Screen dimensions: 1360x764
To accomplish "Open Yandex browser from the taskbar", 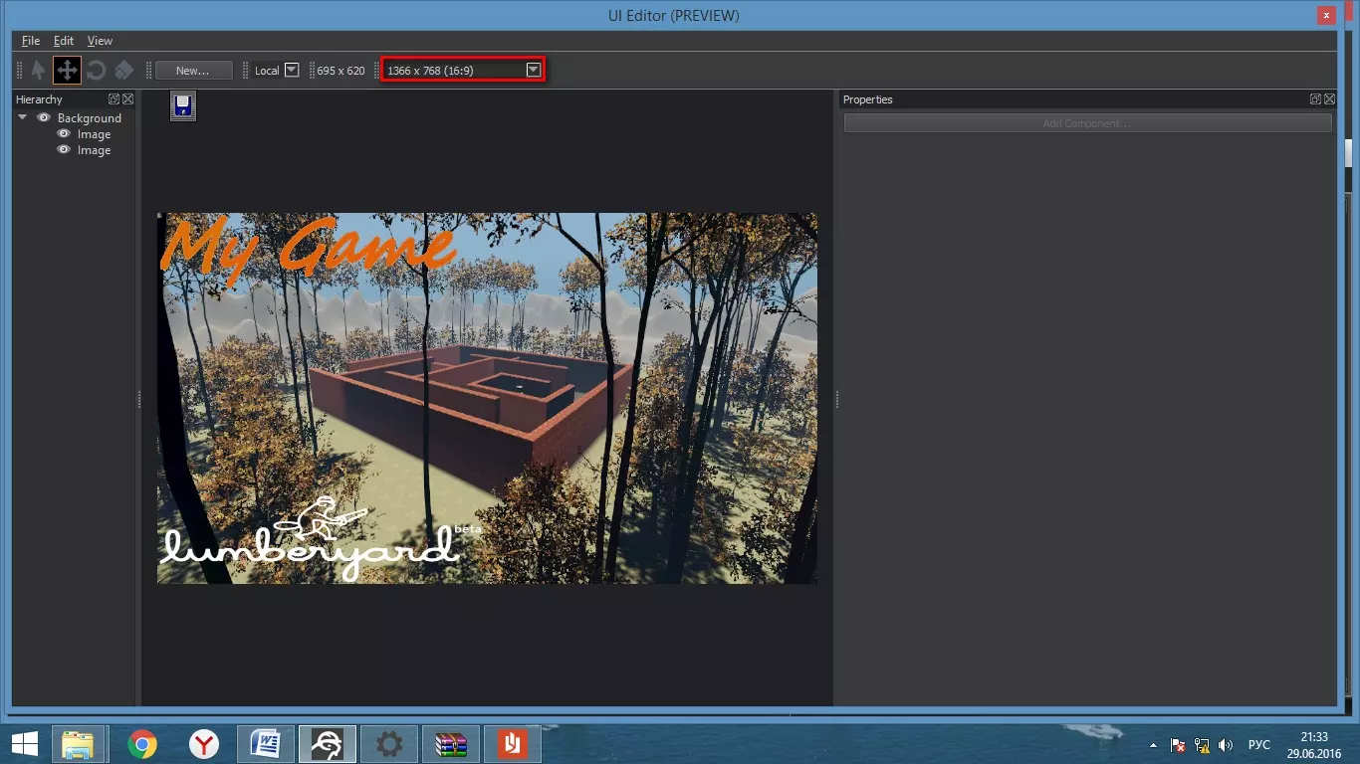I will [x=204, y=744].
